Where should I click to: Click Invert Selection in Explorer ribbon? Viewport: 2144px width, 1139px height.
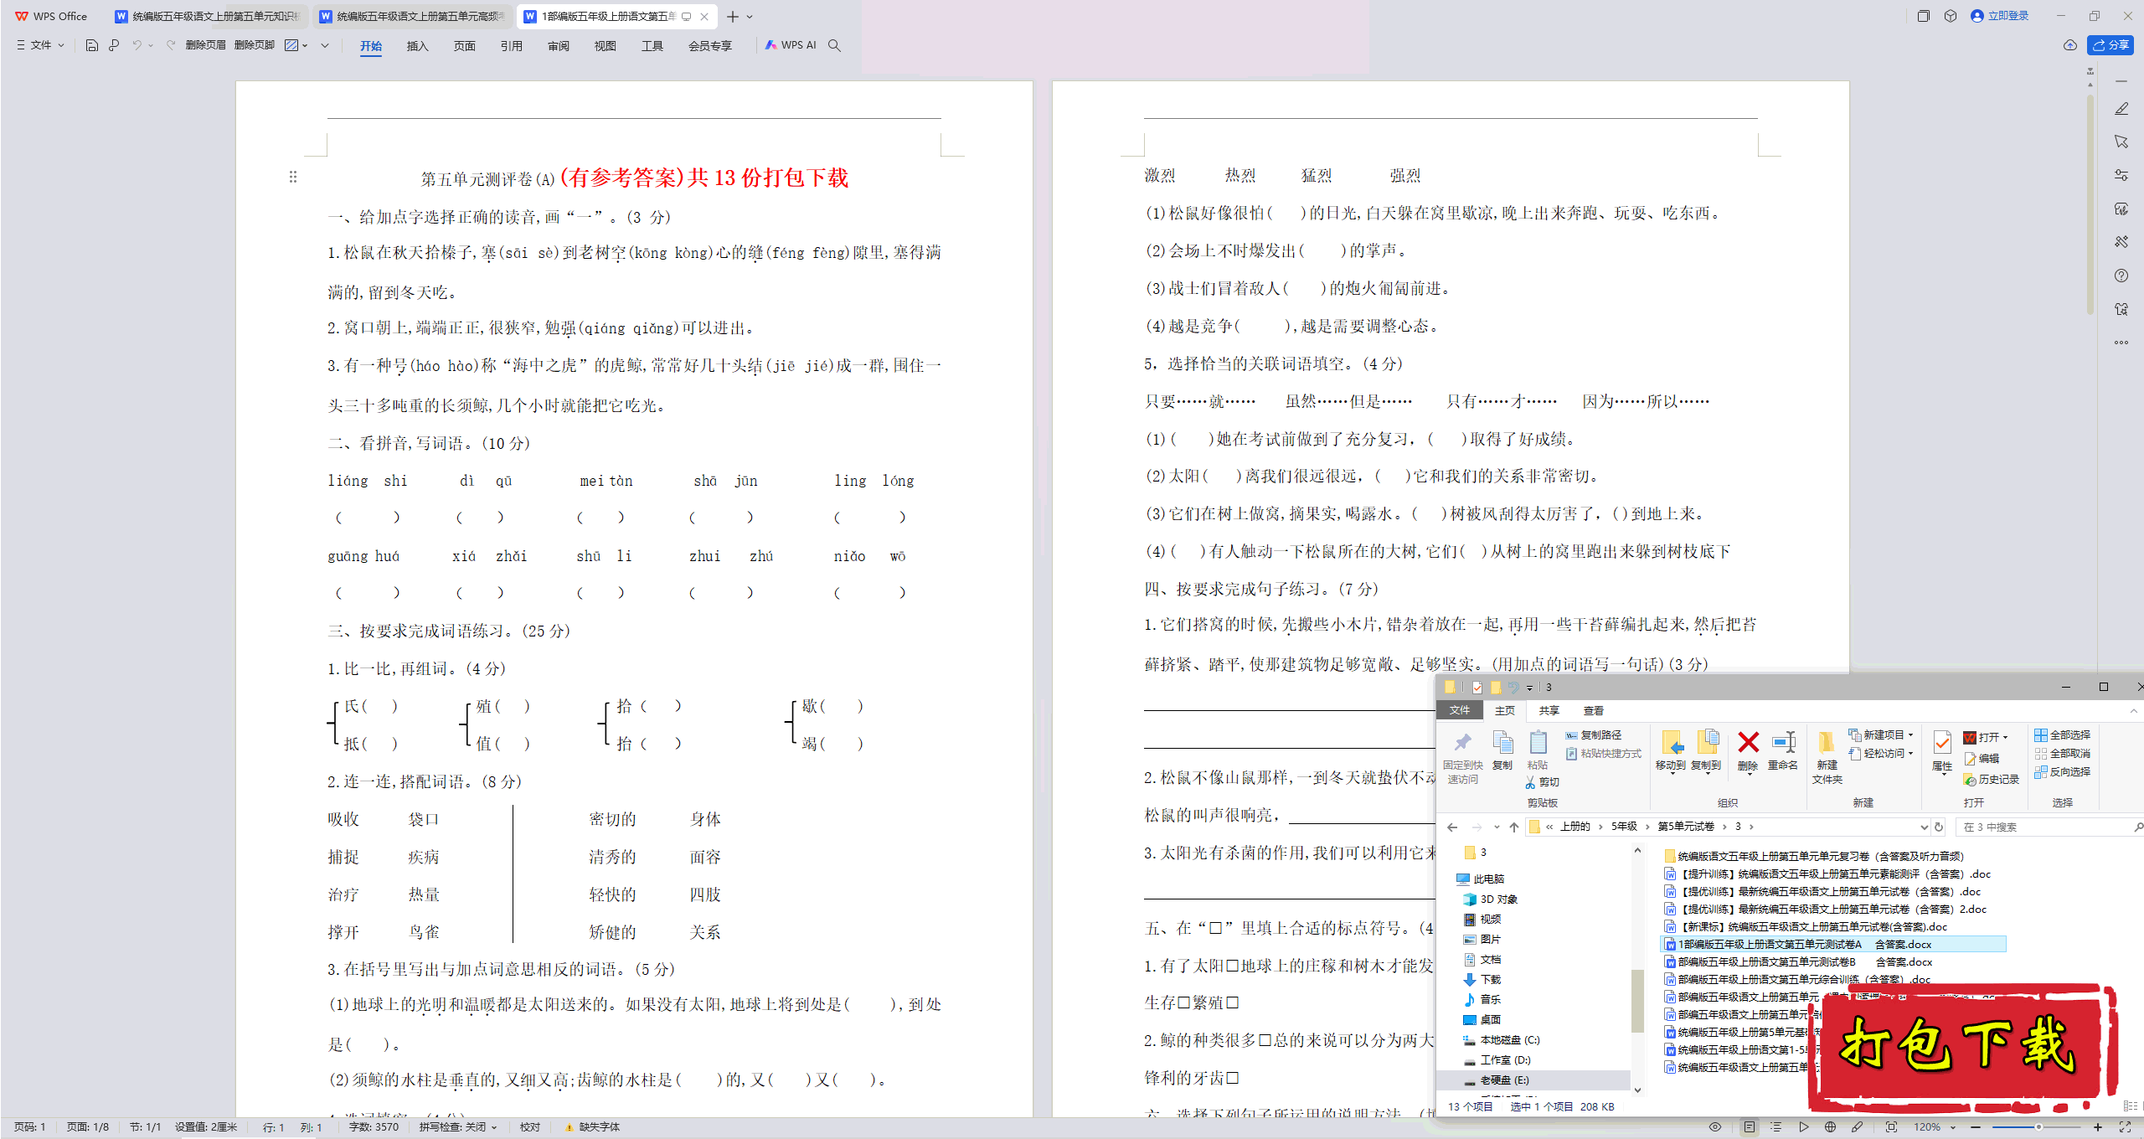[2063, 772]
